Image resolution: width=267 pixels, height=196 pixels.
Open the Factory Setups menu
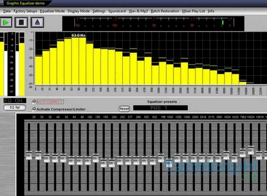tap(25, 11)
